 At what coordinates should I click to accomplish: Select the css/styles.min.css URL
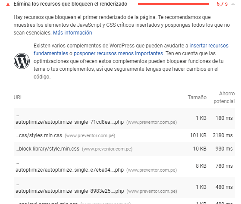(39, 135)
